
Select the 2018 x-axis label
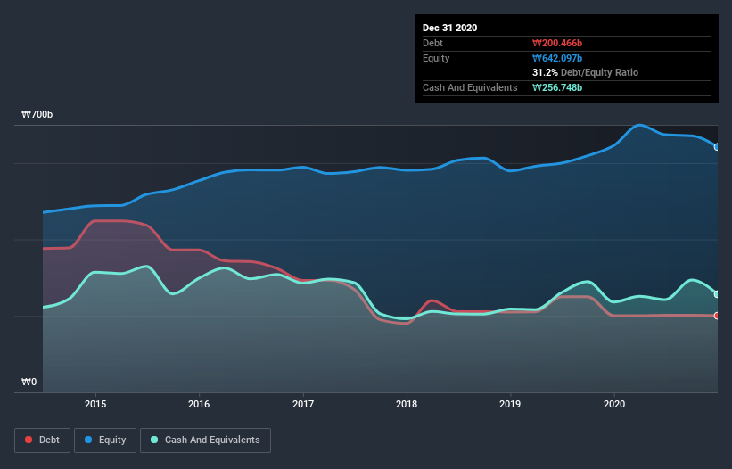[x=407, y=404]
